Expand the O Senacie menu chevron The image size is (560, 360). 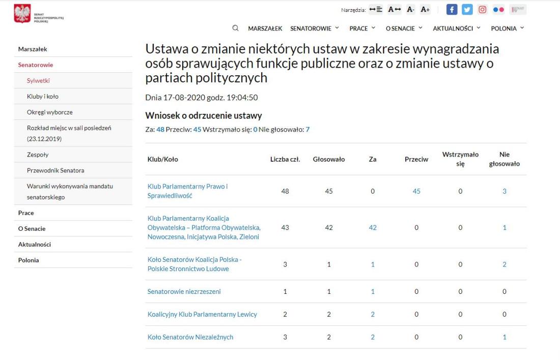[421, 28]
